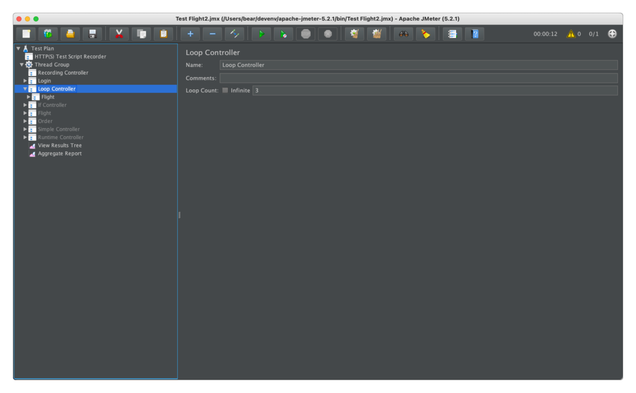
Task: Click the elapsed time 00:00:12 display
Action: (545, 34)
